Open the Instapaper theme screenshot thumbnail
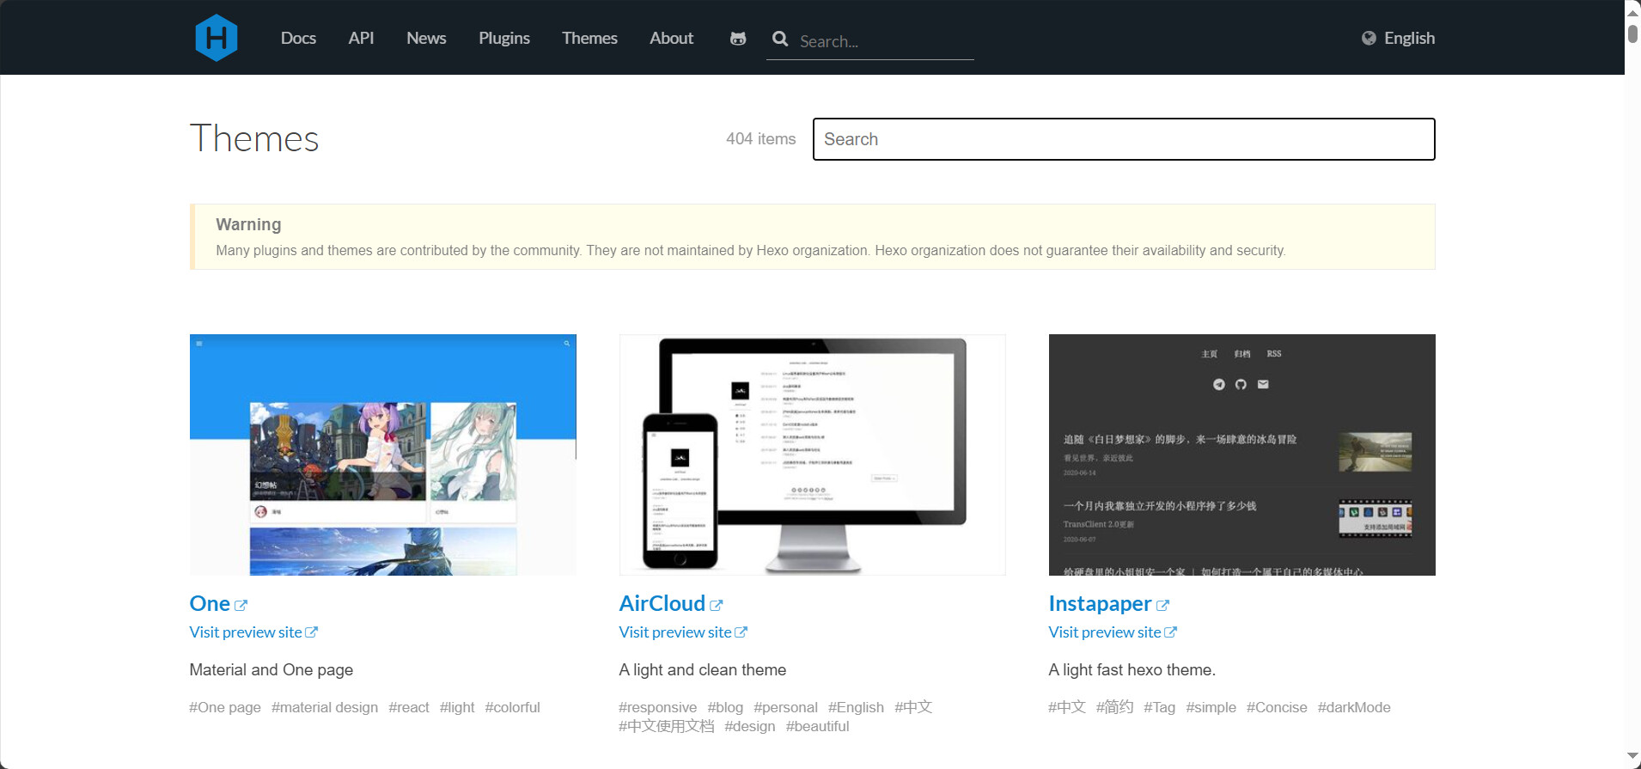 click(1242, 455)
